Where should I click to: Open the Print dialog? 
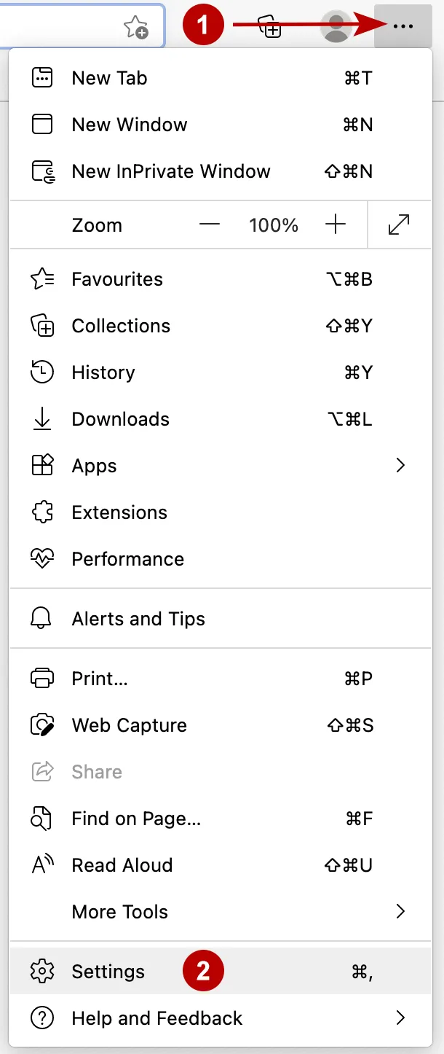100,679
